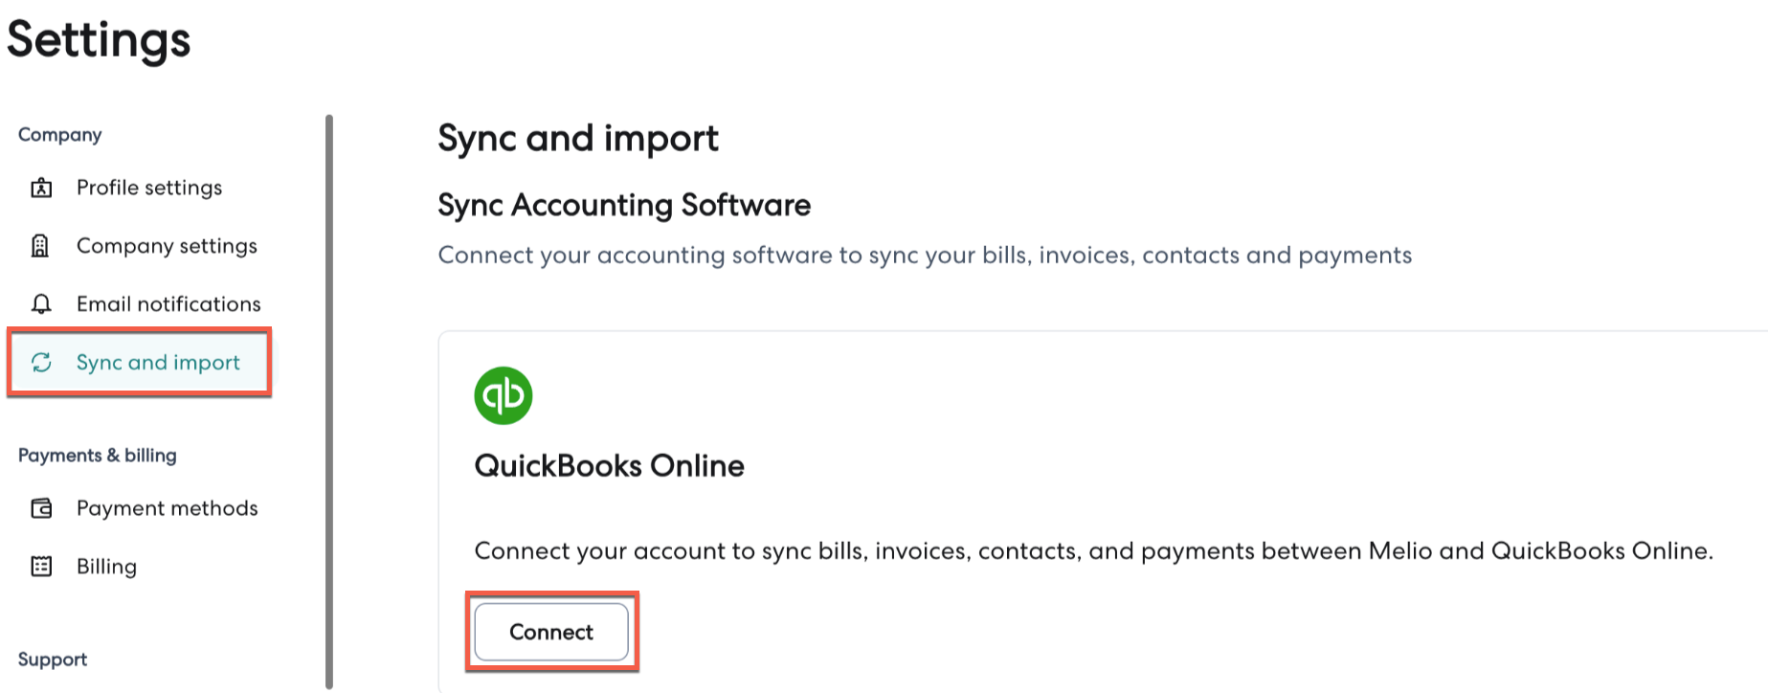Open the Billing page
This screenshot has width=1768, height=693.
[x=106, y=567]
